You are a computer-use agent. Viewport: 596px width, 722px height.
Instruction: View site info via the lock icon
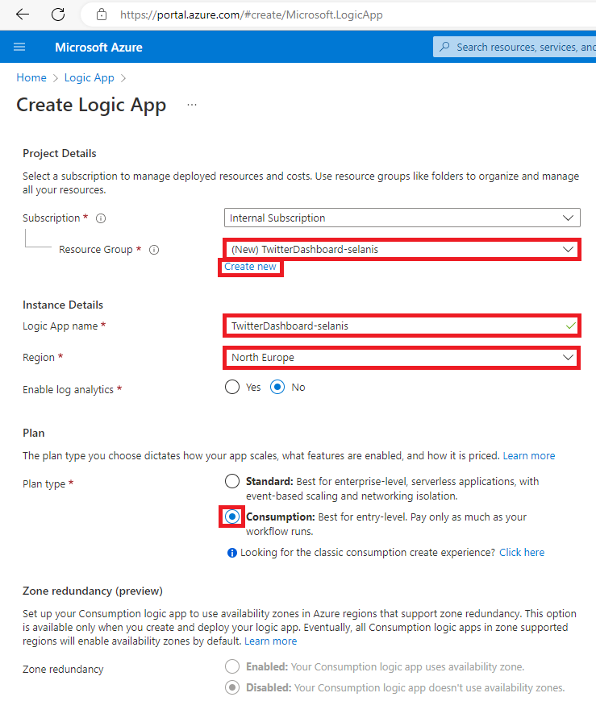pos(102,15)
